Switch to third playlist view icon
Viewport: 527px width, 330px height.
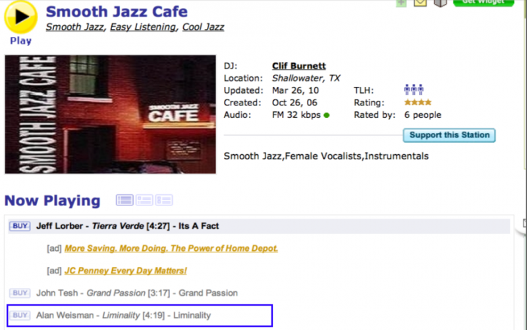(163, 200)
